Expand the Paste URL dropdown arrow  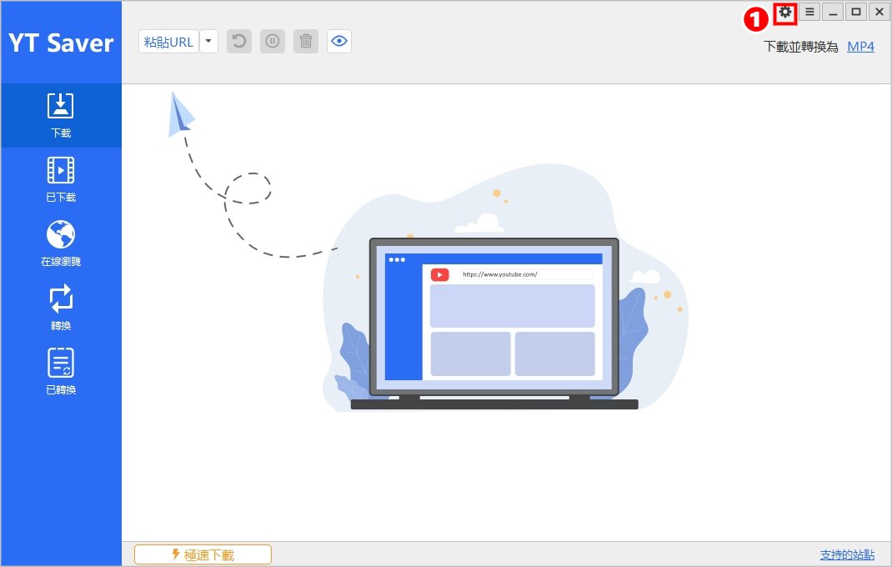coord(208,42)
